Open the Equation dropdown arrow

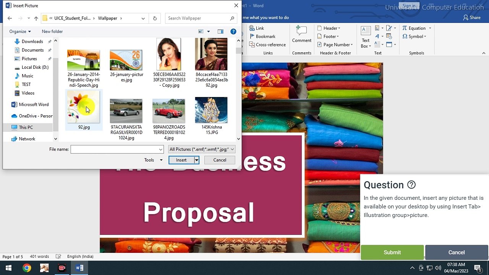[430, 28]
